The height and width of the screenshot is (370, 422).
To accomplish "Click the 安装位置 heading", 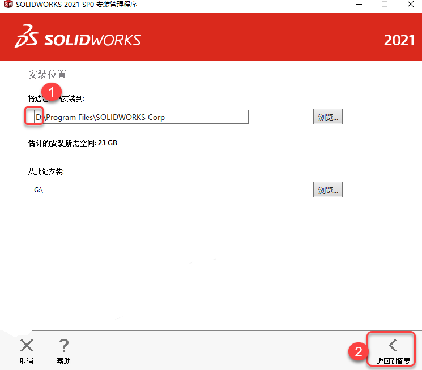I will [x=48, y=75].
